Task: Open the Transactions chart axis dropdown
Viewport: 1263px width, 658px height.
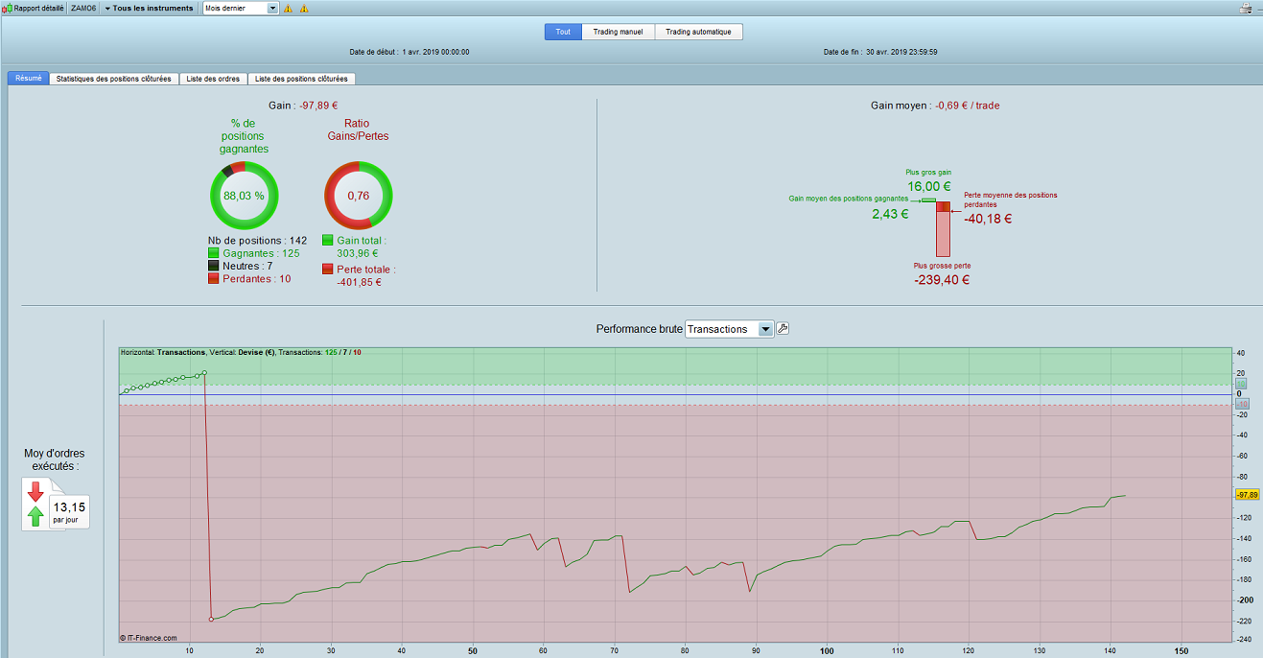Action: 729,329
